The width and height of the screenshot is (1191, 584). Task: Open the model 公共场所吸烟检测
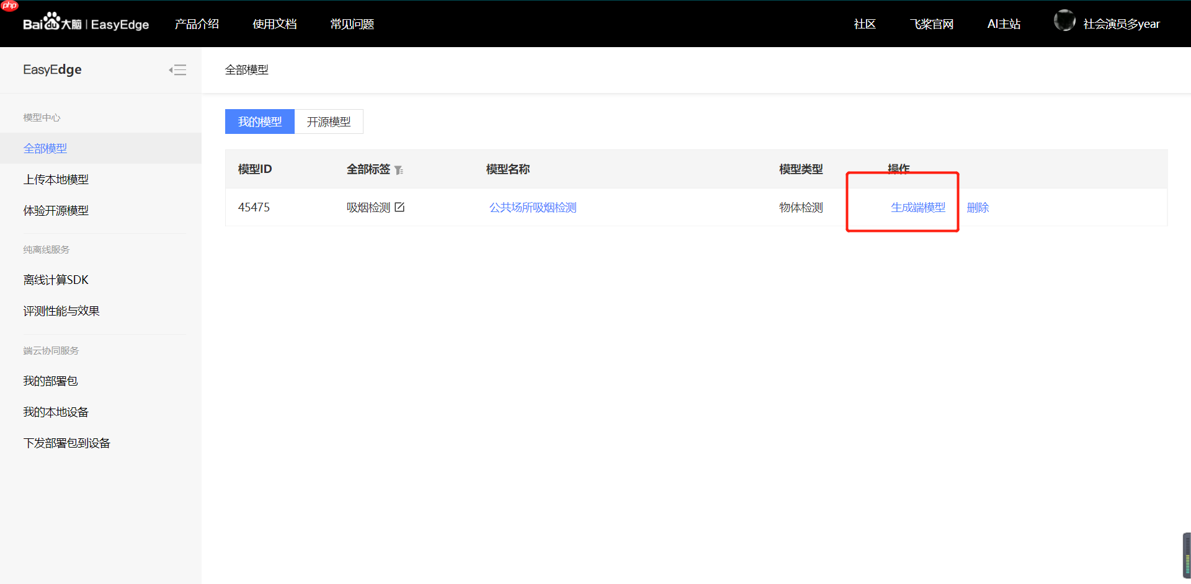pyautogui.click(x=532, y=207)
